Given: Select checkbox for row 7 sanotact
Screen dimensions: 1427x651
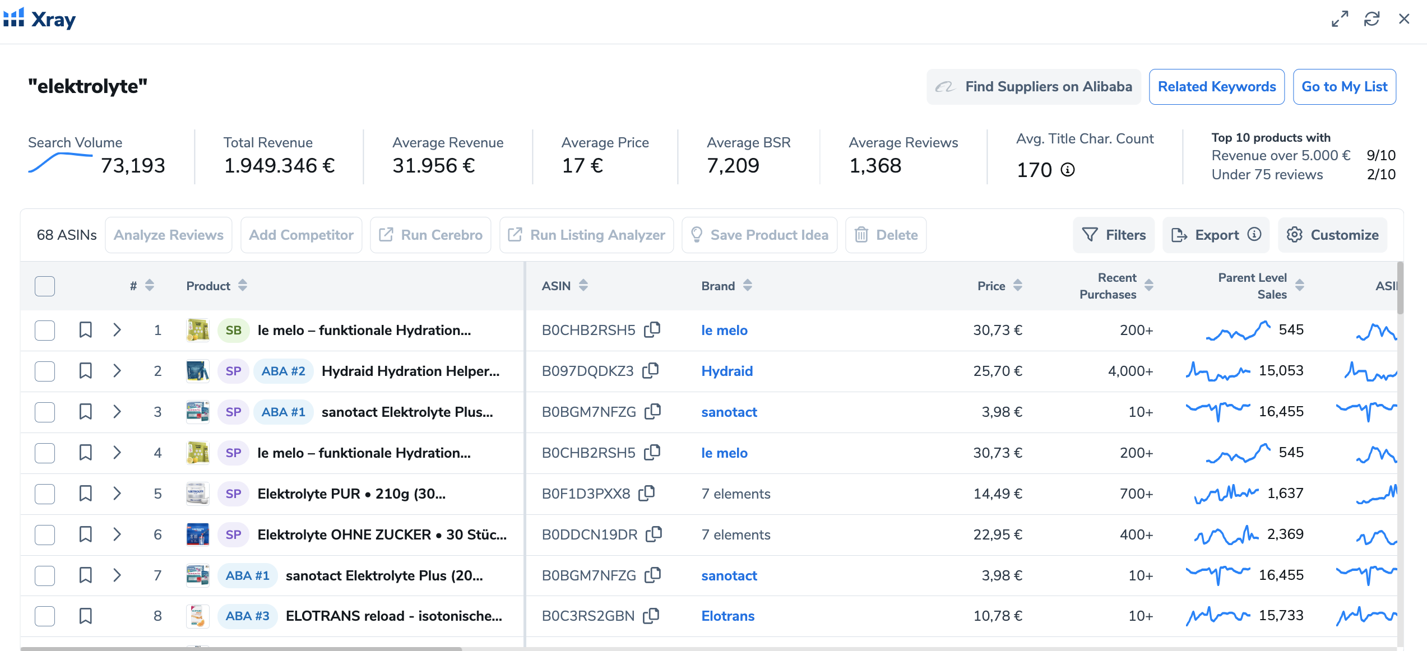Looking at the screenshot, I should tap(45, 575).
